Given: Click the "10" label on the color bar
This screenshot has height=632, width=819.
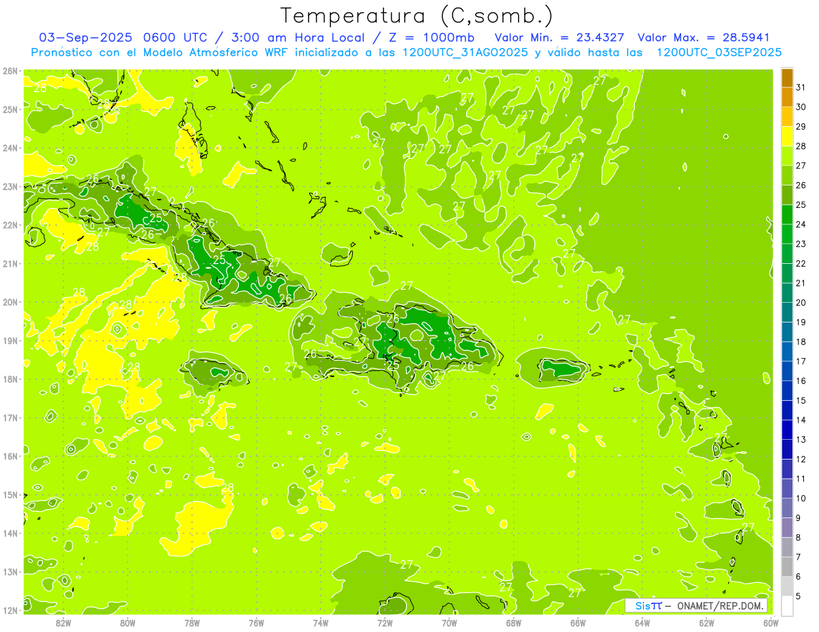Looking at the screenshot, I should 801,498.
